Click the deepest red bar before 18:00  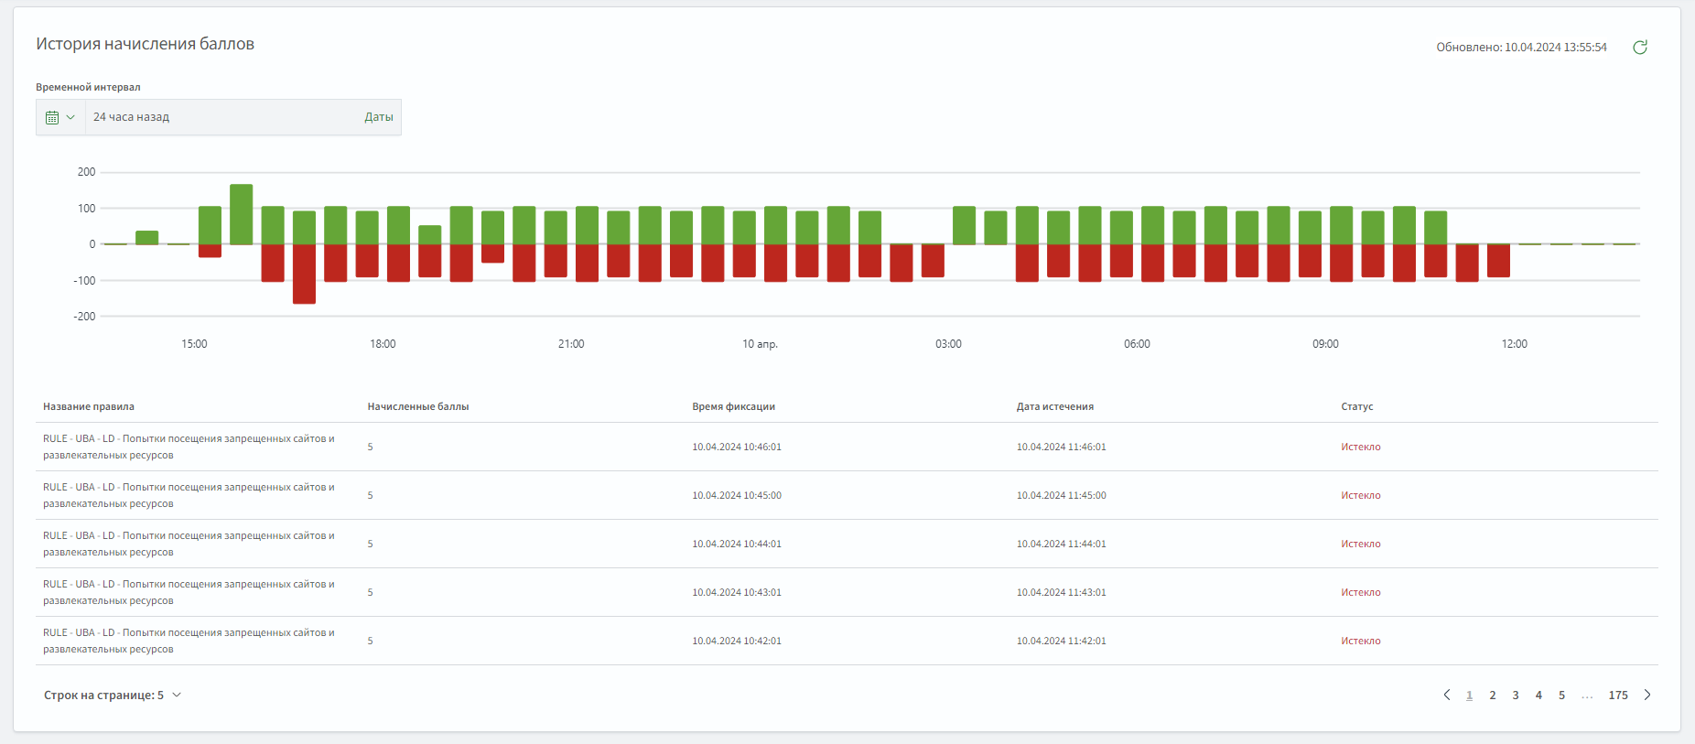point(304,274)
